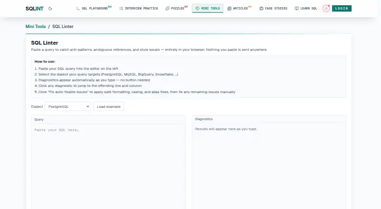Click the terminal icon beside SQL Playground

[78, 9]
